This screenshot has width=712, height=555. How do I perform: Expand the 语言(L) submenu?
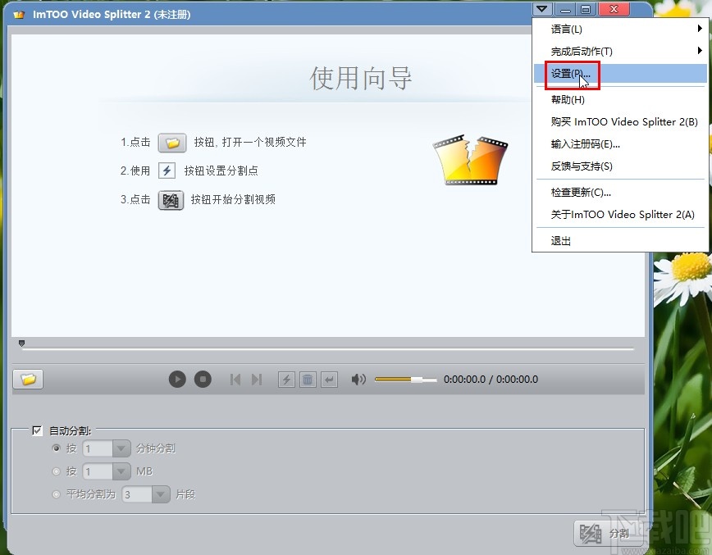pos(621,29)
